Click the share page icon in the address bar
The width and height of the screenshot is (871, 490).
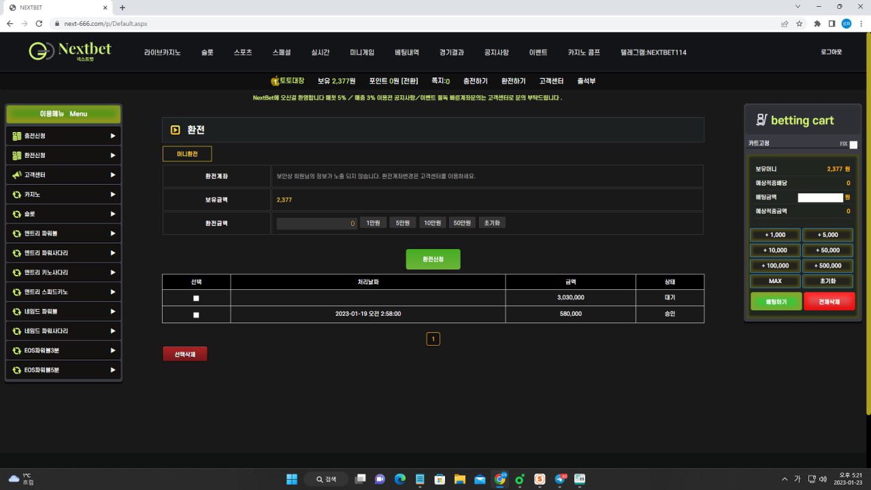point(785,23)
